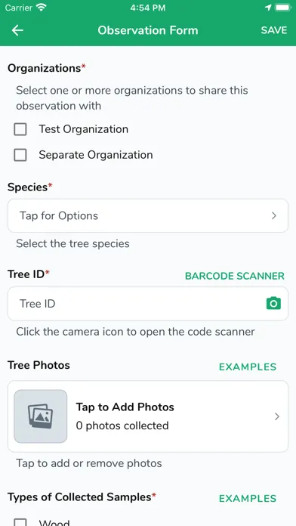Tap the 'Tap to Add Photos' label
The height and width of the screenshot is (526, 296).
click(x=125, y=407)
